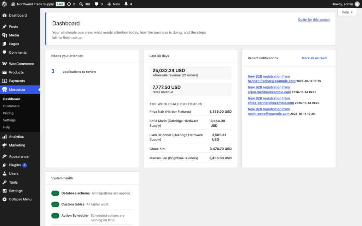Click the Sofia Marin customer row
This screenshot has width=362, height=226.
click(191, 123)
